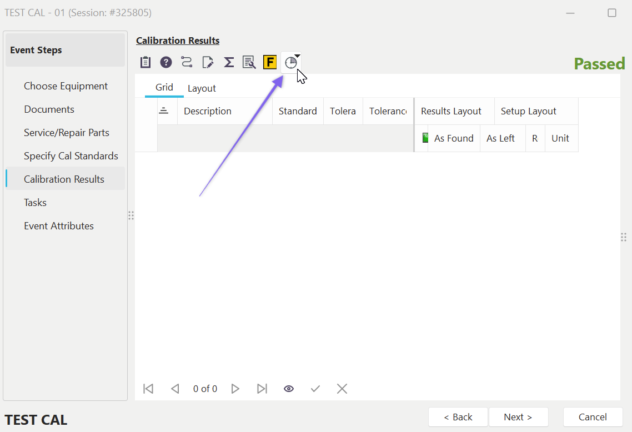Toggle the eye view icon in navigator

(289, 389)
